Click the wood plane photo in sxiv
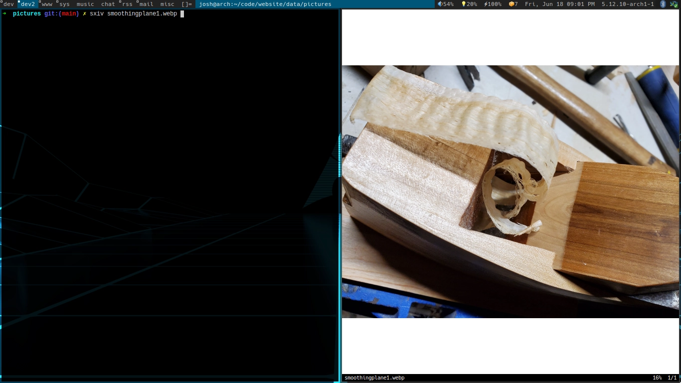This screenshot has width=681, height=383. pyautogui.click(x=510, y=191)
